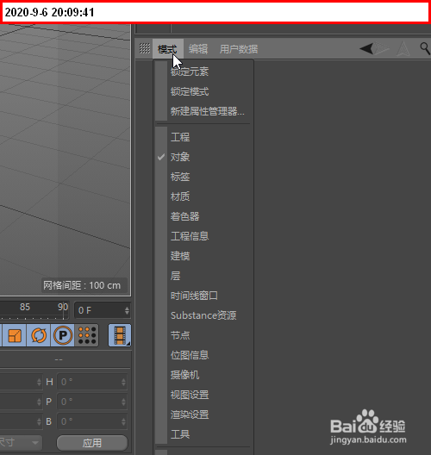Toggle the point-level animation dots icon

point(87,336)
